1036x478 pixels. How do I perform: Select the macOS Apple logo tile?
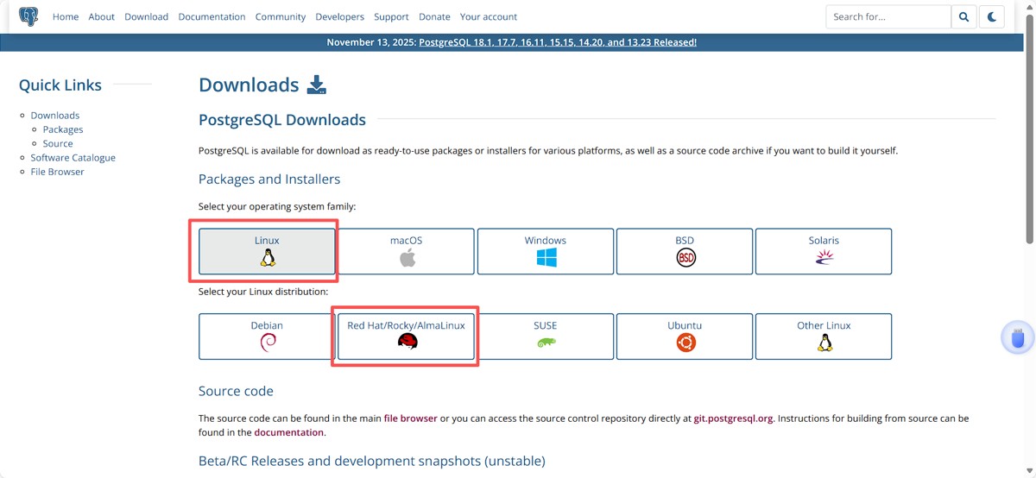point(406,251)
